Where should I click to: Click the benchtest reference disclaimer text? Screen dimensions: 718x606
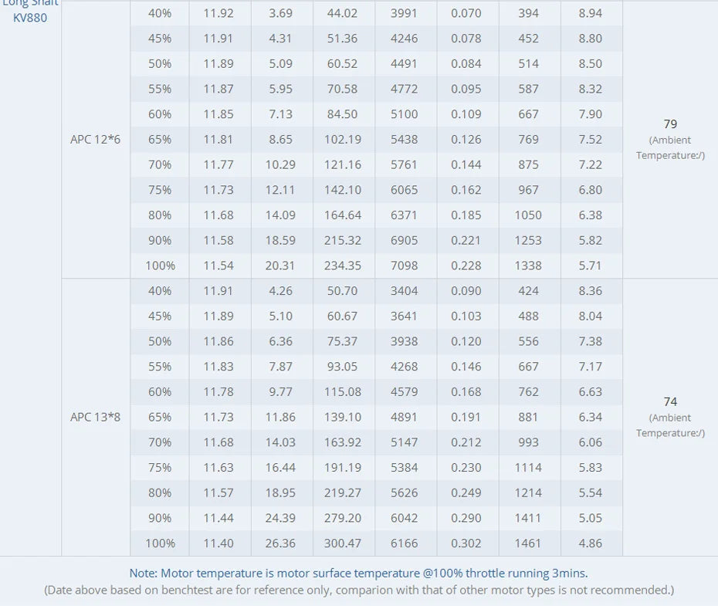point(358,590)
